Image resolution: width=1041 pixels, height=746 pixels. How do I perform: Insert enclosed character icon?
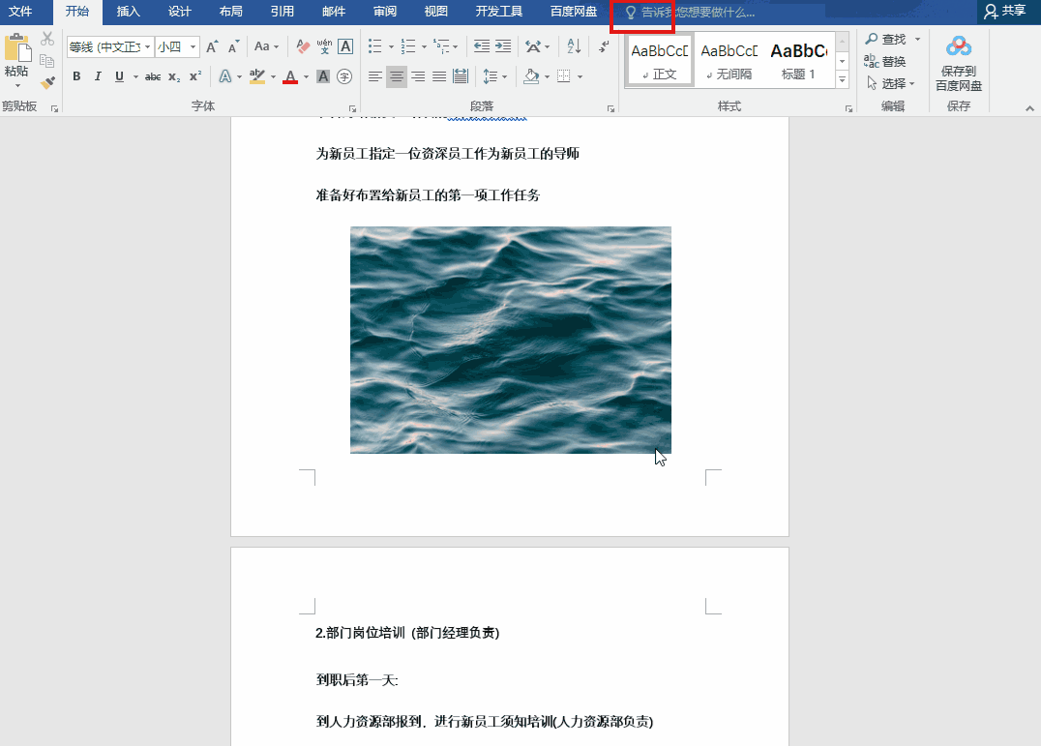coord(343,76)
